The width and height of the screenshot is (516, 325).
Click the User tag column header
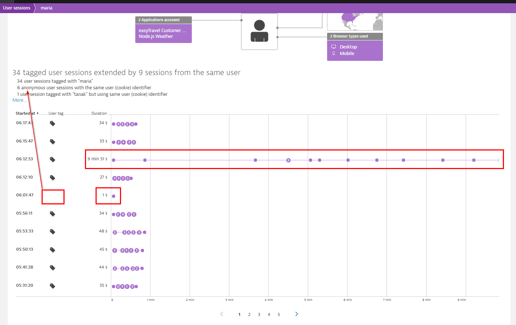tap(56, 113)
